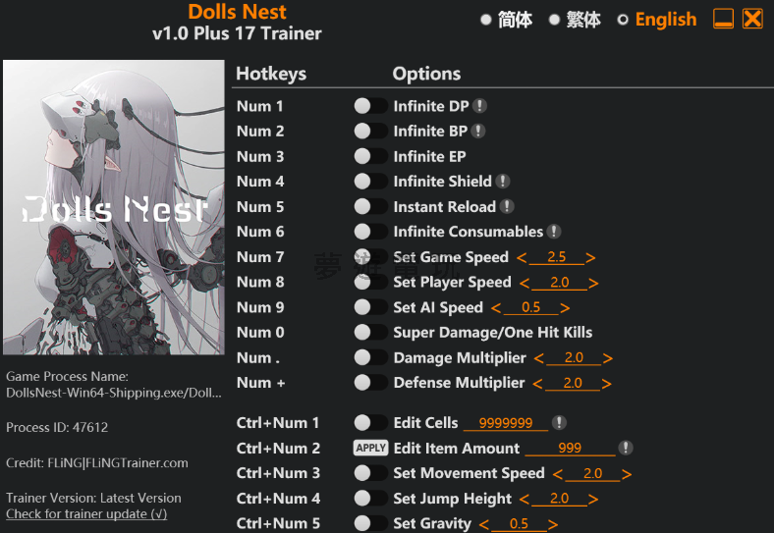Click the info icon next to Infinite Shield

(x=502, y=181)
